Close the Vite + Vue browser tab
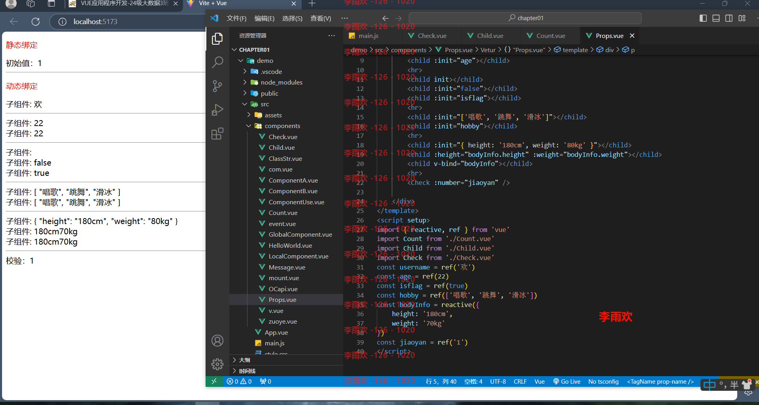Viewport: 759px width, 405px height. tap(294, 4)
